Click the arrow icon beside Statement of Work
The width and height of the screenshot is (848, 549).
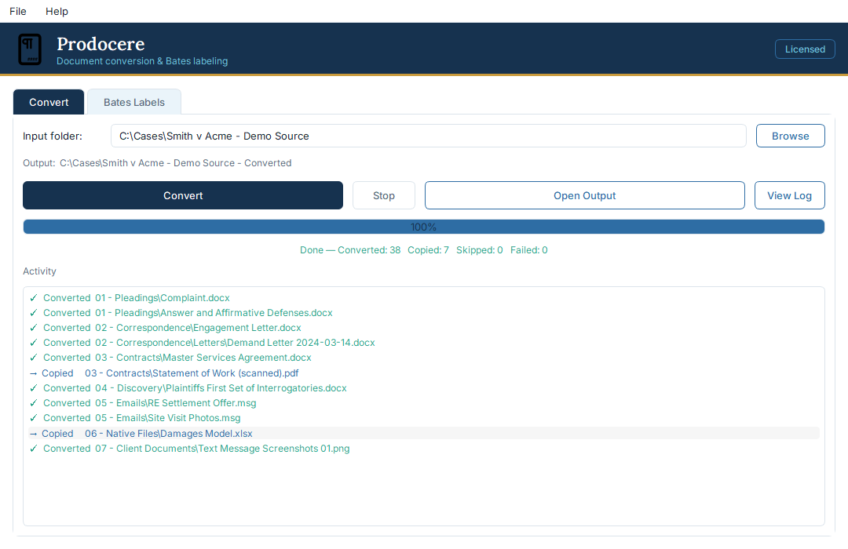tap(34, 373)
